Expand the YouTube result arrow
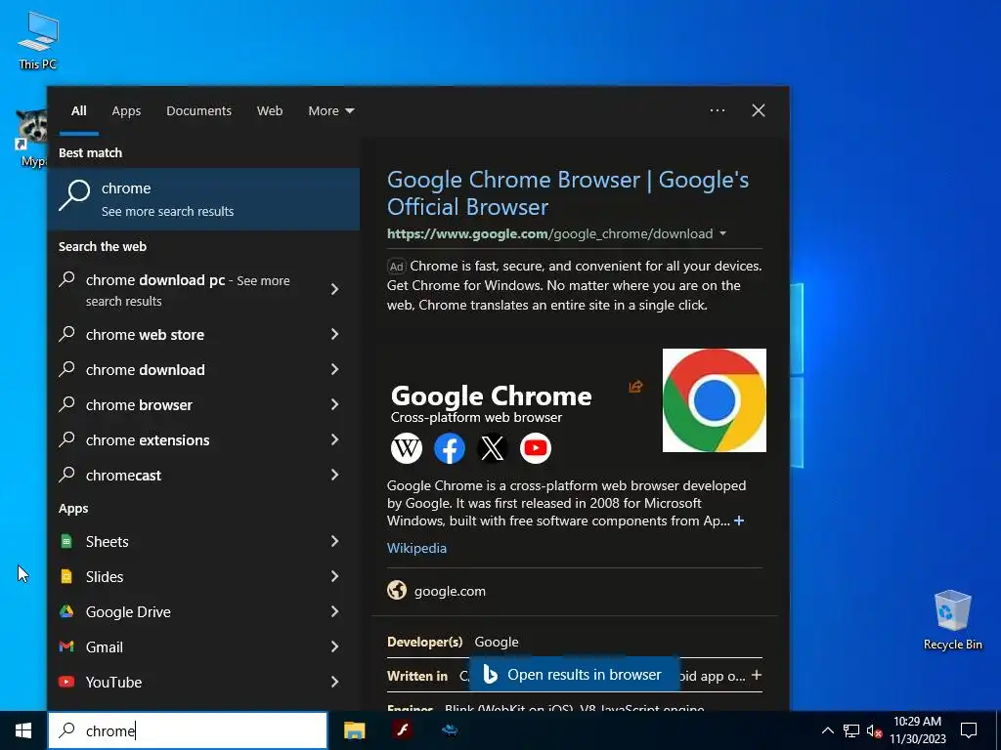1001x750 pixels. point(335,682)
